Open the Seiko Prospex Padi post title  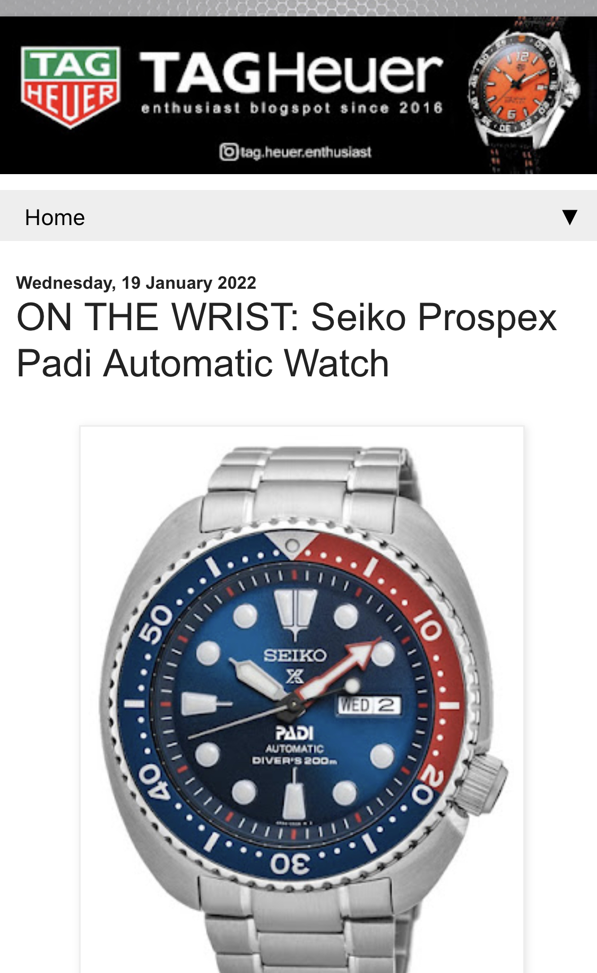(x=287, y=340)
